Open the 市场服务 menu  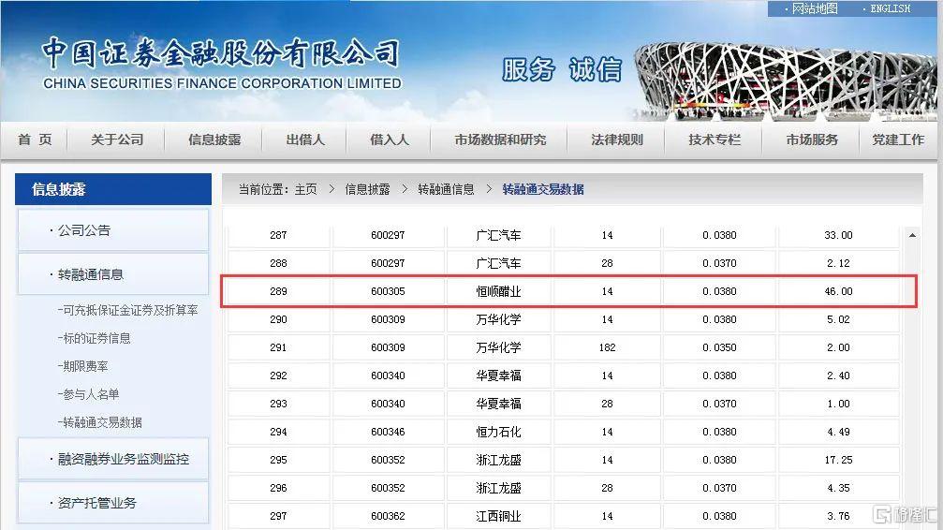(x=812, y=140)
